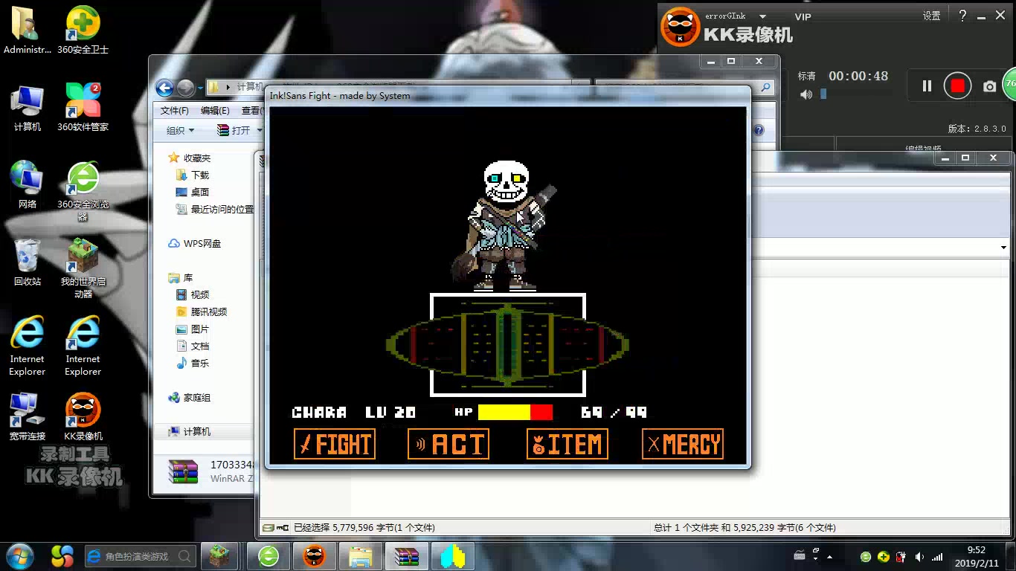Stop recording with the red stop button

click(958, 86)
